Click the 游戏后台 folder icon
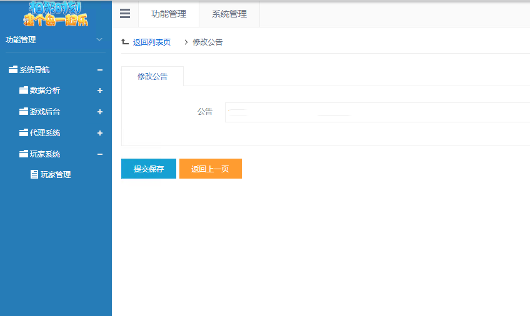The width and height of the screenshot is (530, 316). [x=24, y=112]
